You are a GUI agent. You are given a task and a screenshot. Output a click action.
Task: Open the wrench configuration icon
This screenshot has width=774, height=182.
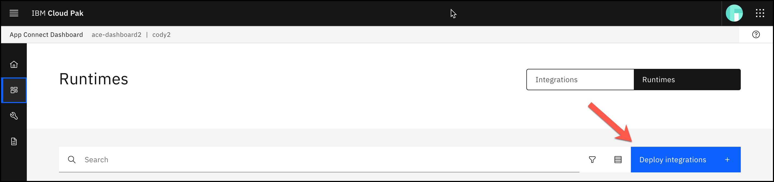click(x=14, y=116)
